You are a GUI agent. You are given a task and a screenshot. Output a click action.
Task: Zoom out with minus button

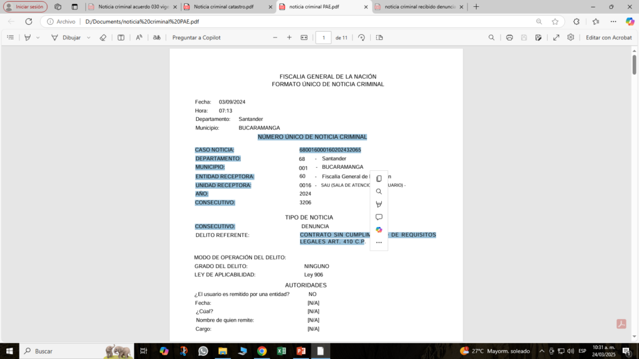point(275,37)
